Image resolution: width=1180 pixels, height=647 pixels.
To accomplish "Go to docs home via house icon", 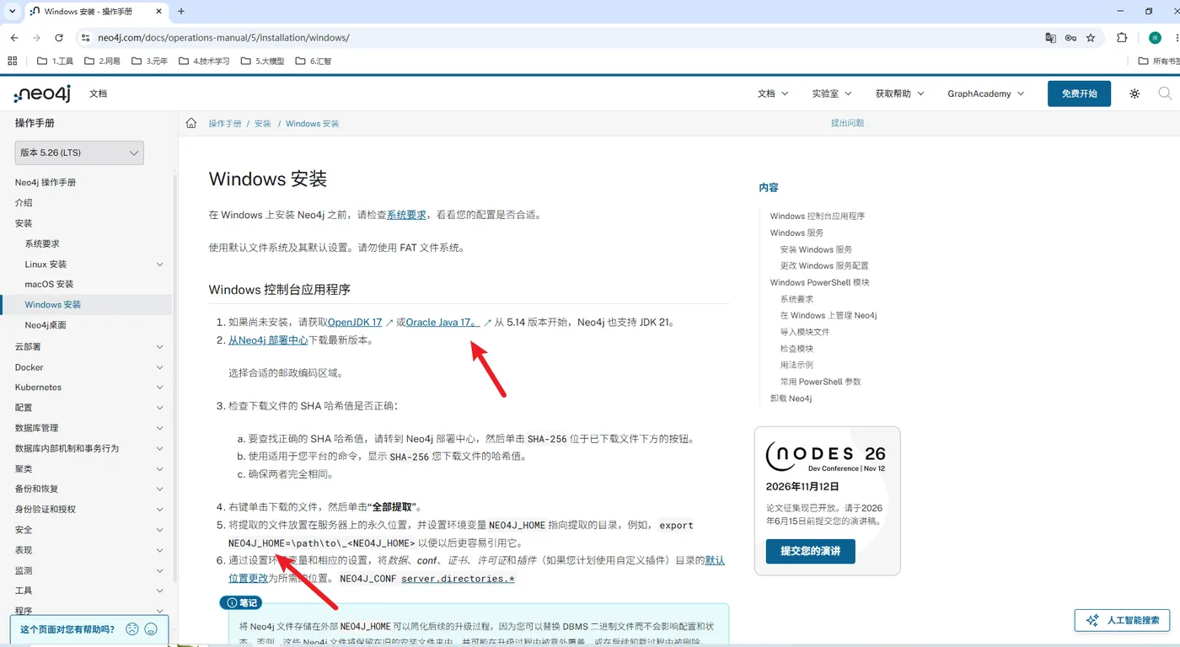I will pos(191,123).
